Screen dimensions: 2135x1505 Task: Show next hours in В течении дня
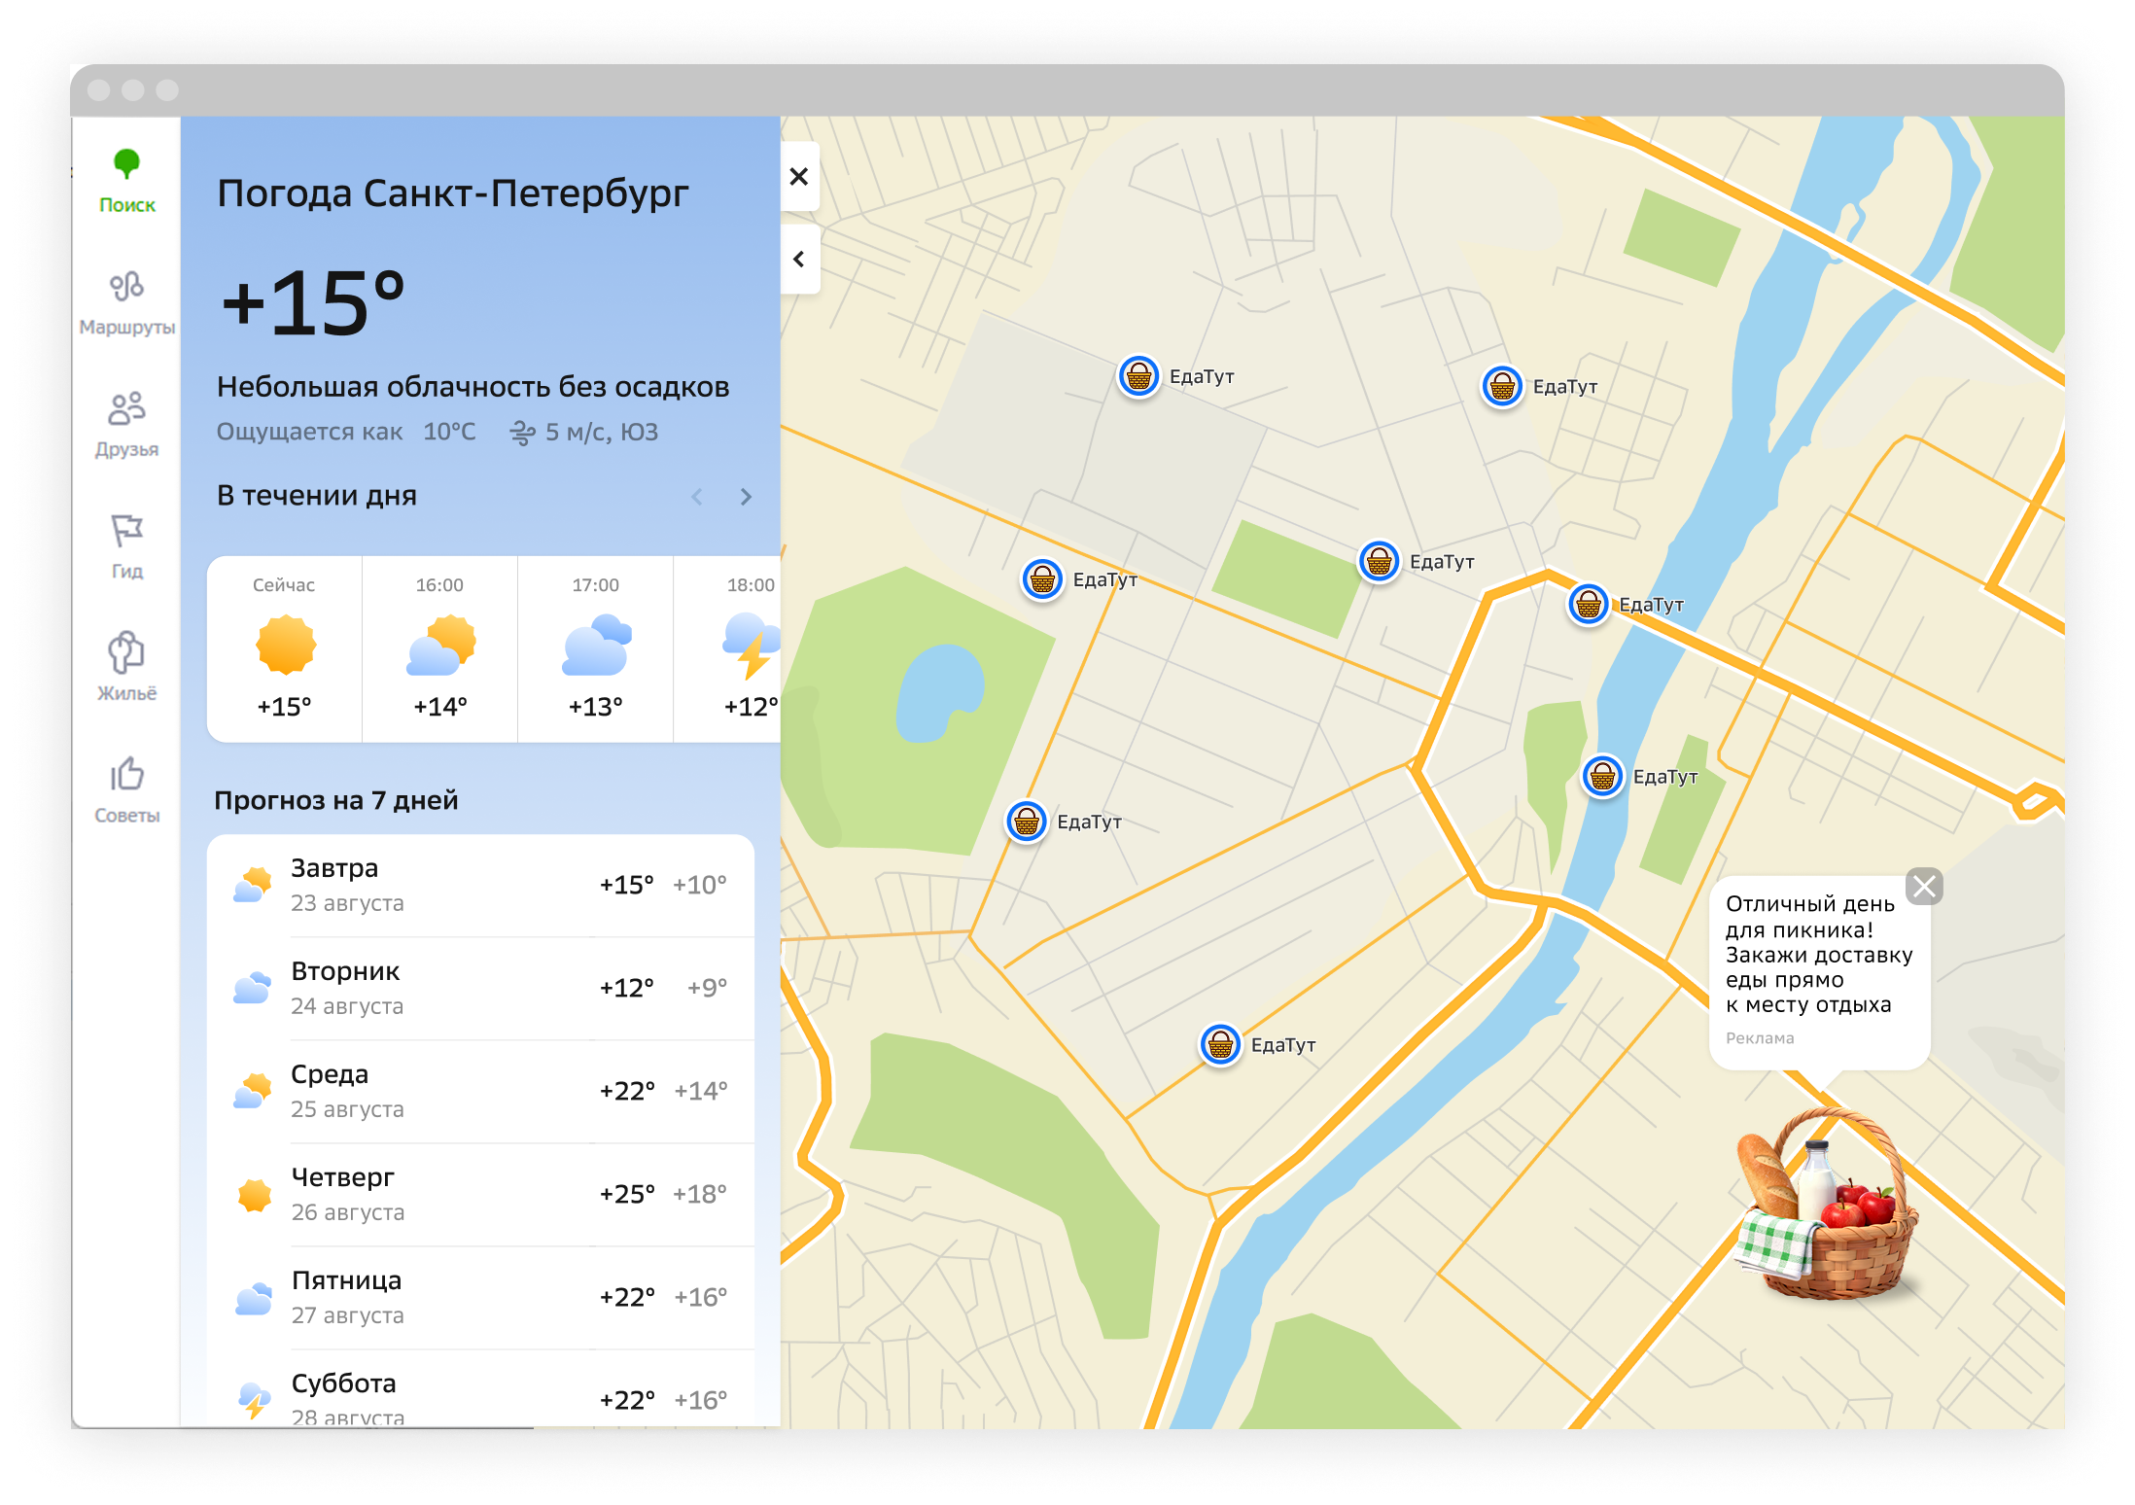tap(746, 497)
